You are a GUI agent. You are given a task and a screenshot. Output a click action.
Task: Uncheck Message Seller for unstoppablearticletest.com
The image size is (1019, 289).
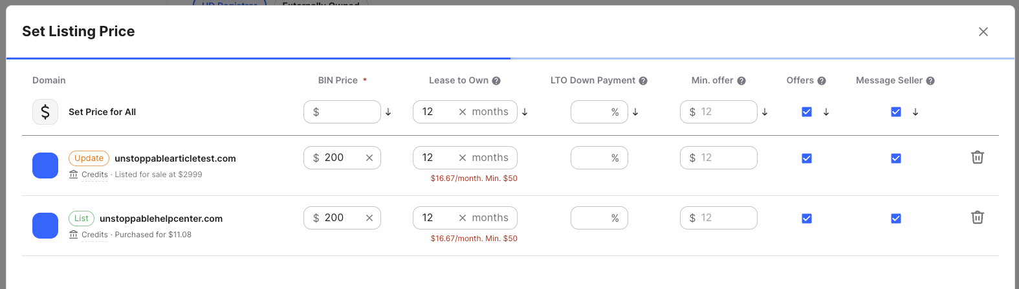pyautogui.click(x=896, y=158)
